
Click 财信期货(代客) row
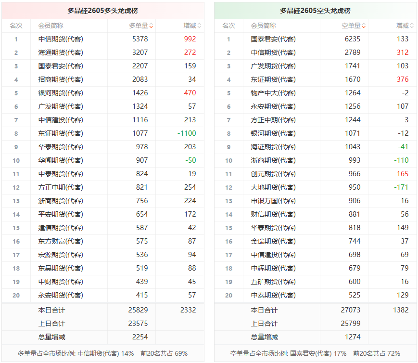316,214
